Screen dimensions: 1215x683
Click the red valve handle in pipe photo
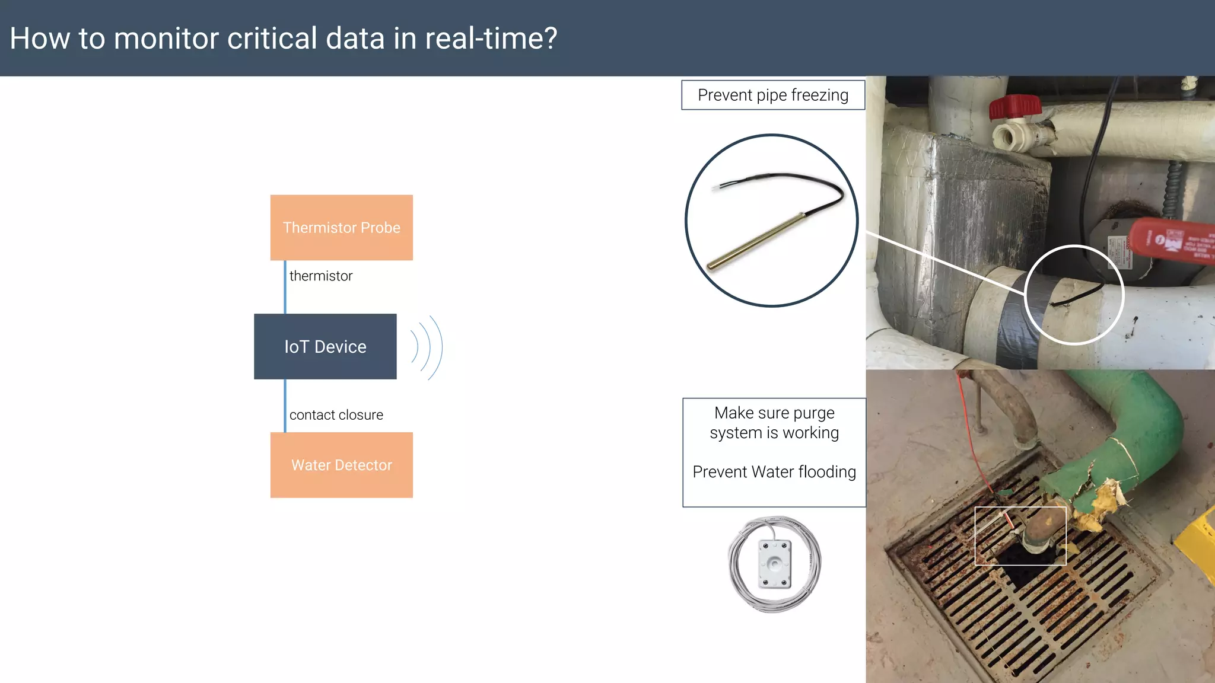point(1015,108)
